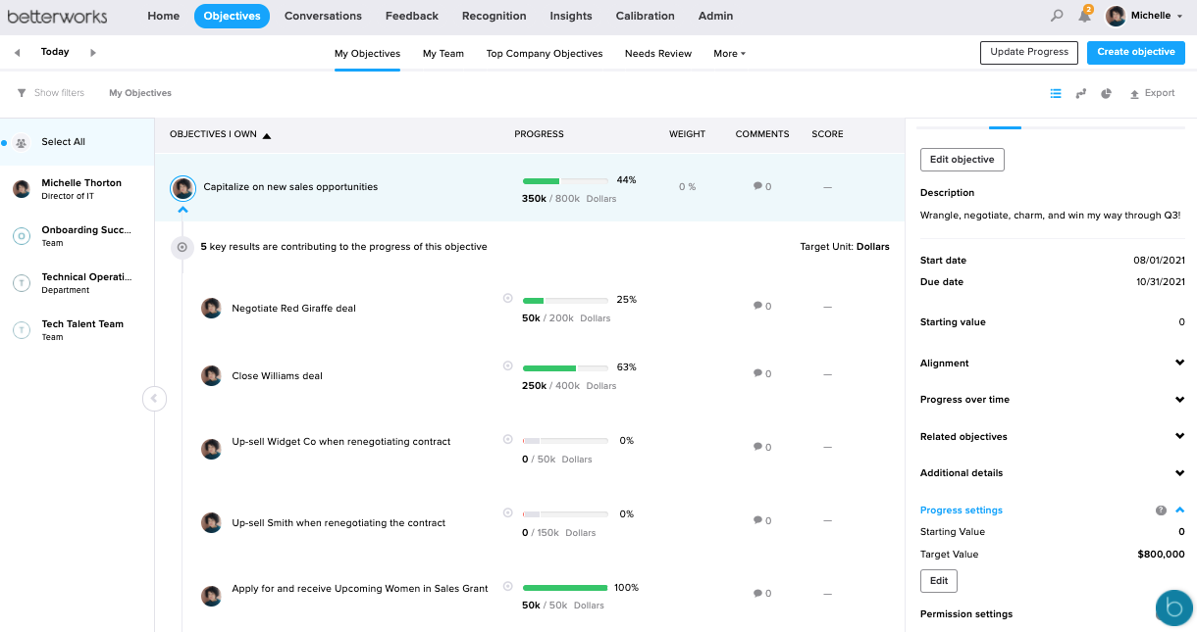This screenshot has height=632, width=1197.
Task: Switch to Top Company Objectives tab
Action: [x=545, y=54]
